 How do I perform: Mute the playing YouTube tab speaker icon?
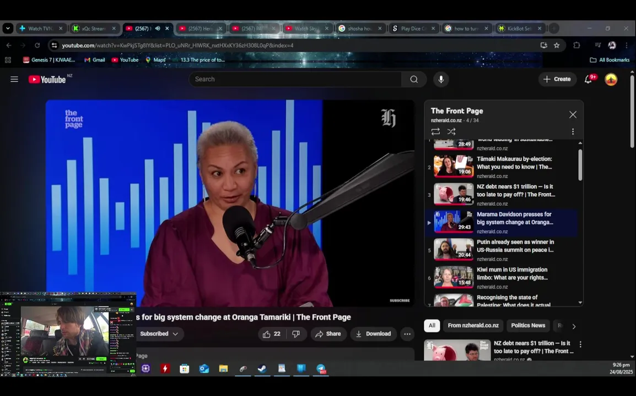click(x=158, y=29)
